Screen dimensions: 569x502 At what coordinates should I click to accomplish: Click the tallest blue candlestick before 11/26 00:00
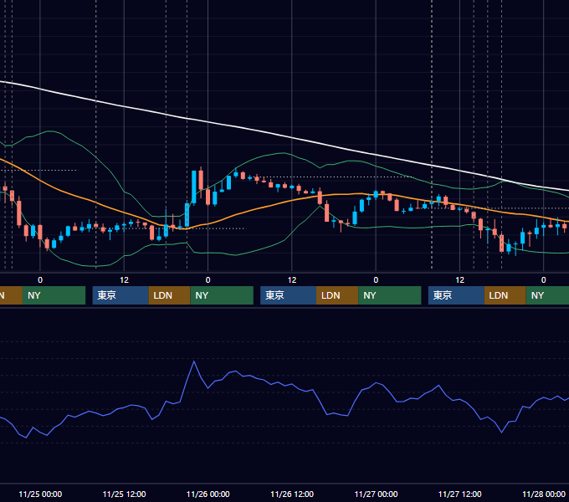[x=194, y=187]
